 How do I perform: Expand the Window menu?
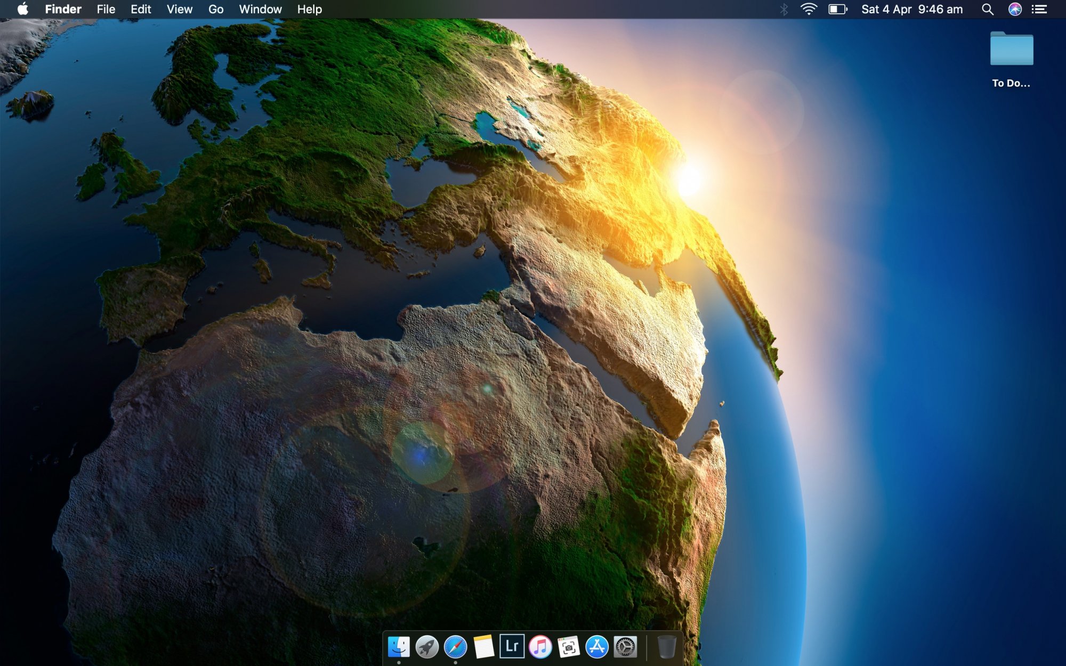(x=260, y=9)
